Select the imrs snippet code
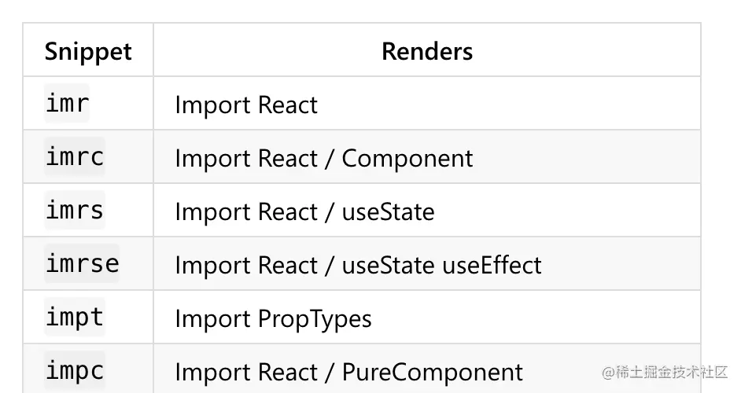The width and height of the screenshot is (741, 393). click(x=75, y=211)
